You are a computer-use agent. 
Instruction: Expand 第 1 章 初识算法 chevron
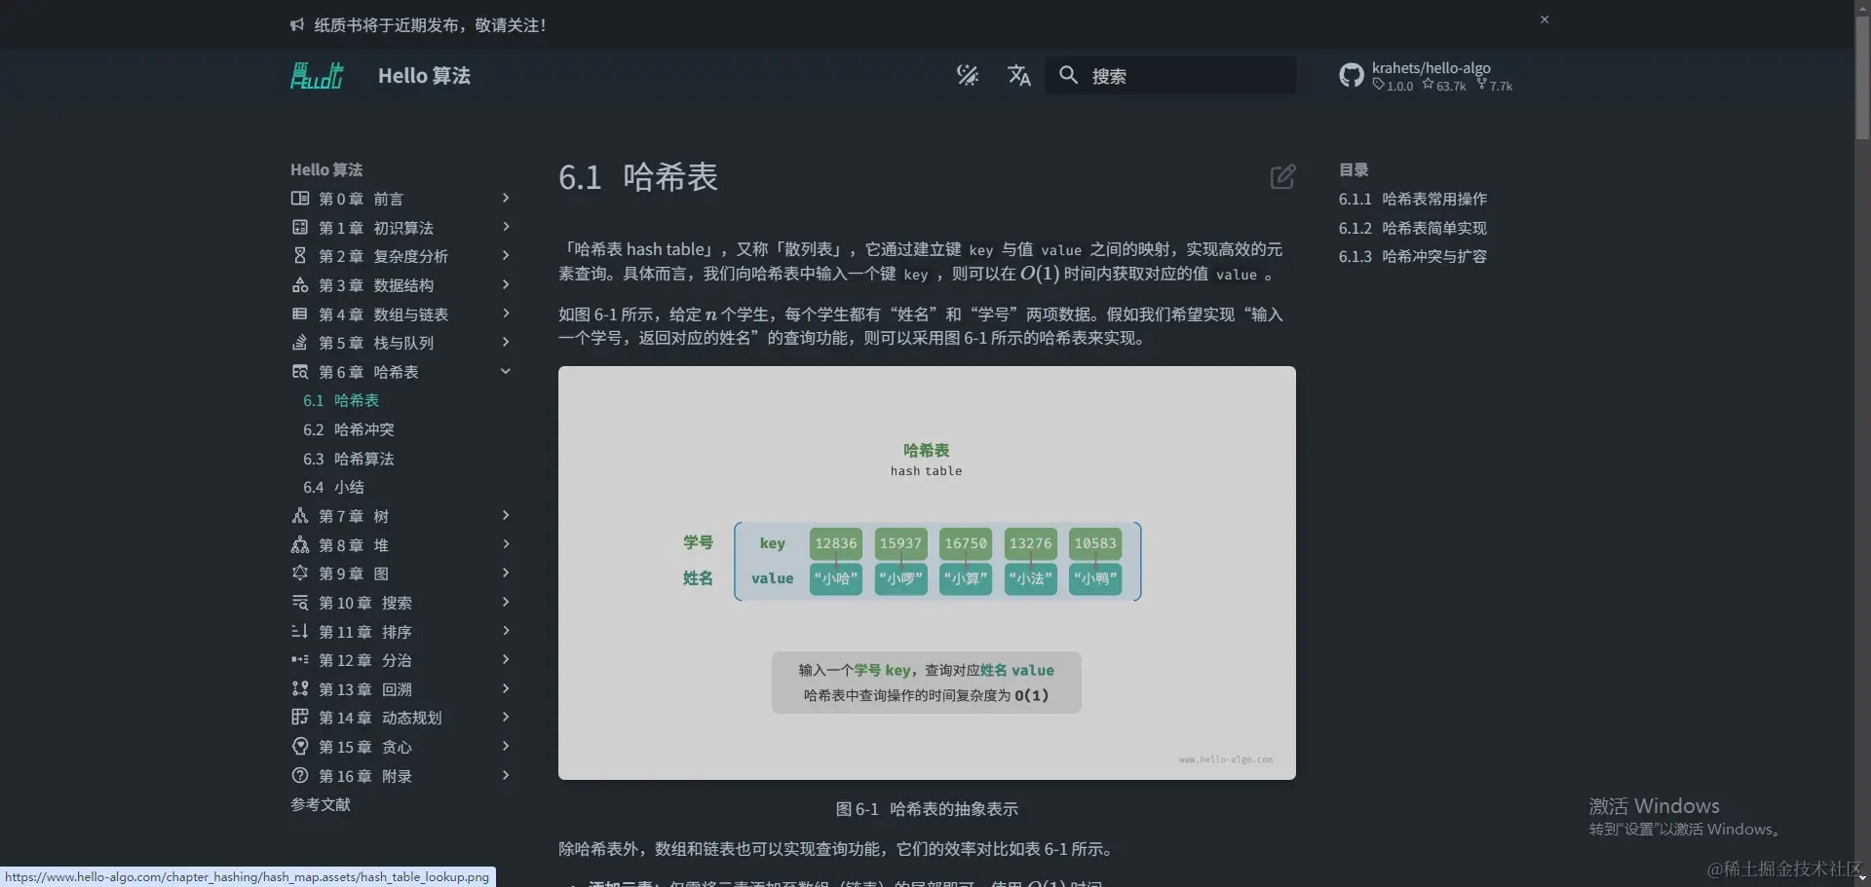pos(505,227)
